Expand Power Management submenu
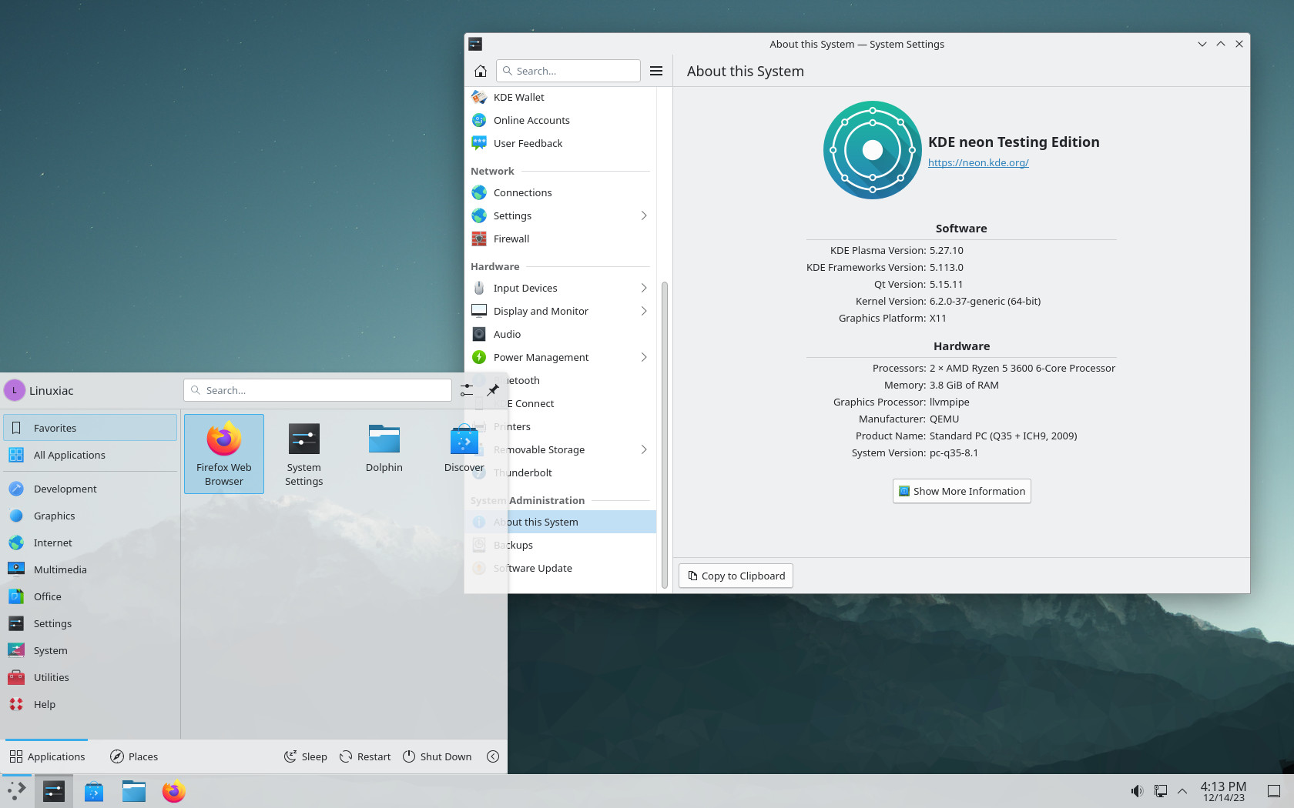Image resolution: width=1294 pixels, height=808 pixels. point(644,357)
